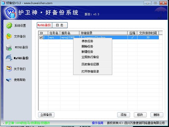Click the 修改 button
Screen dimensions: 169x127
tap(140, 115)
